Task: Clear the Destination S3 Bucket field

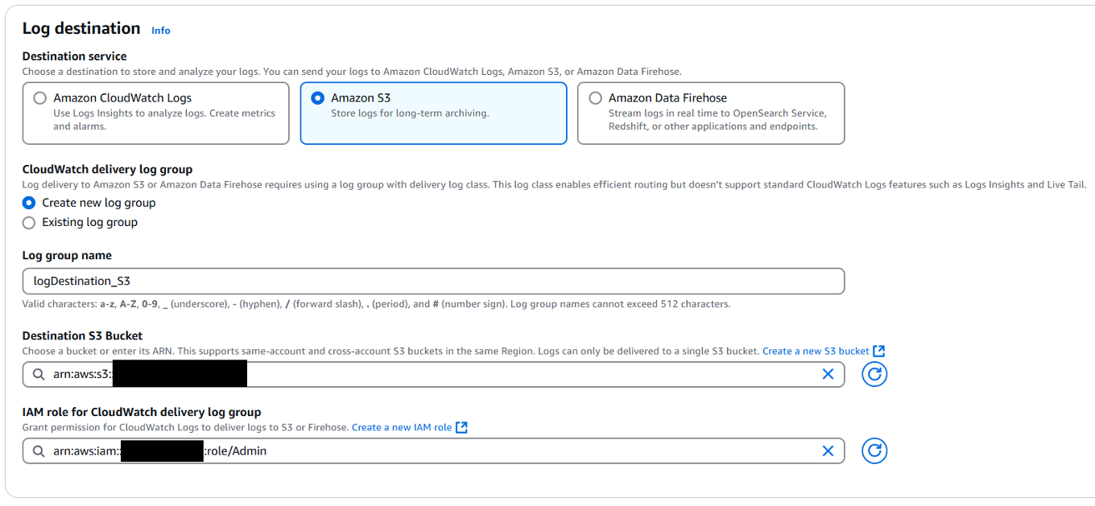Action: click(828, 374)
